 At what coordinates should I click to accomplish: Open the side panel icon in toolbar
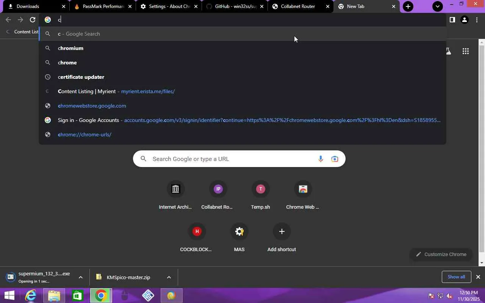click(x=452, y=20)
